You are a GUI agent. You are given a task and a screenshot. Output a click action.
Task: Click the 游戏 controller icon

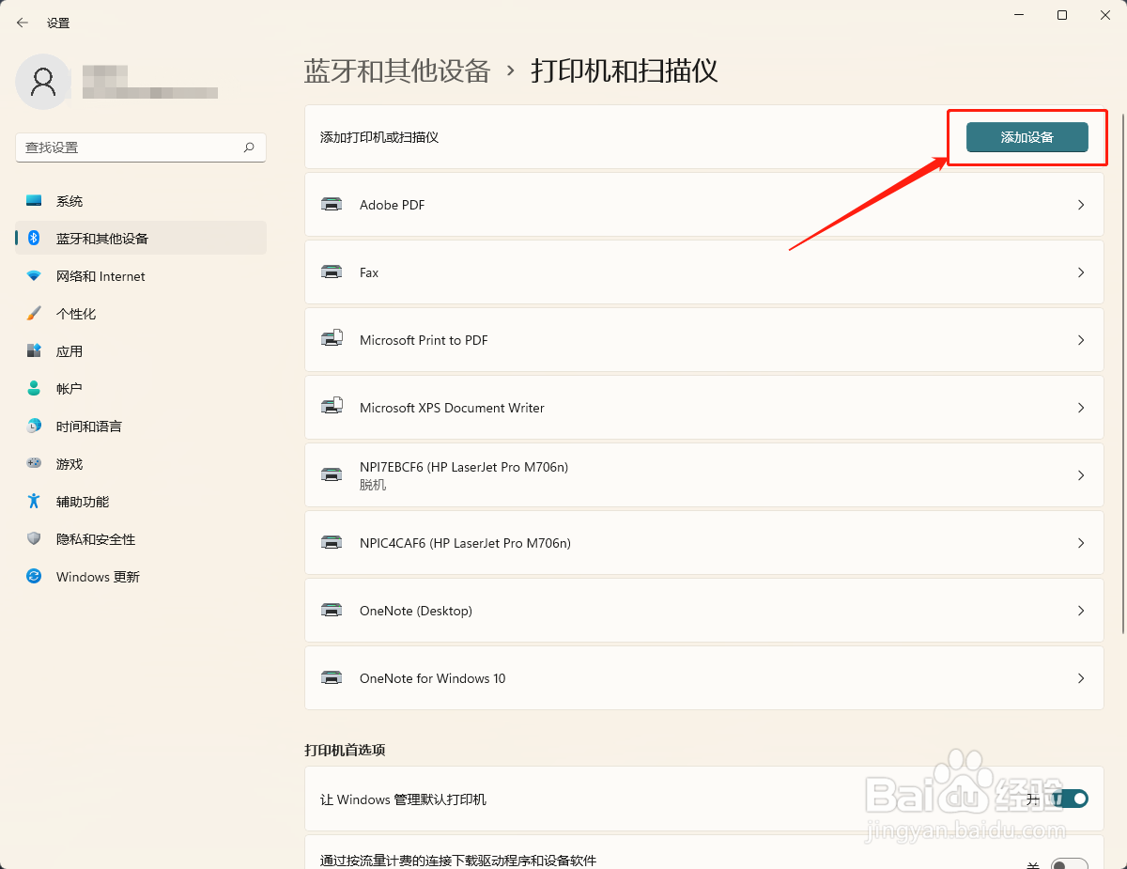[x=34, y=464]
